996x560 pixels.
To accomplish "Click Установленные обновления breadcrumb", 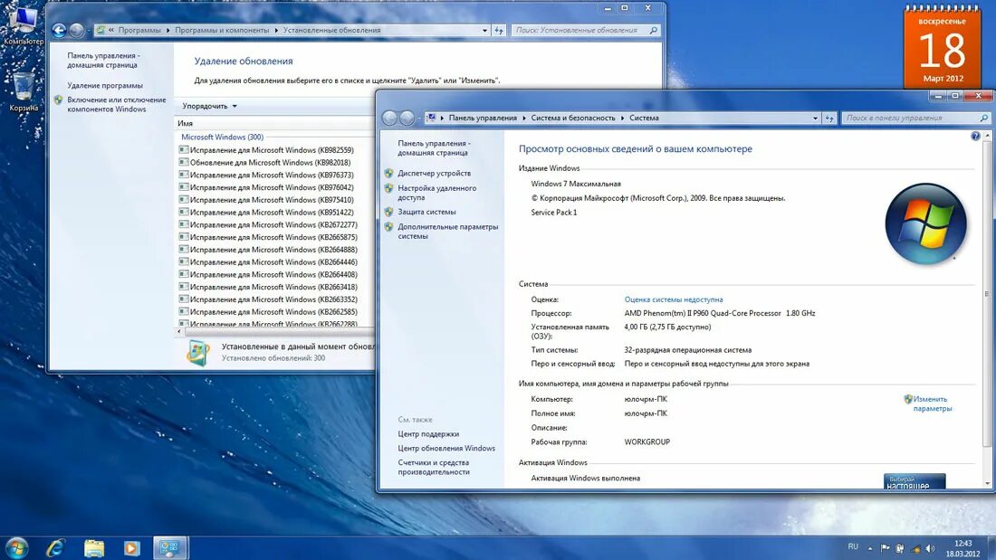I will pos(331,30).
